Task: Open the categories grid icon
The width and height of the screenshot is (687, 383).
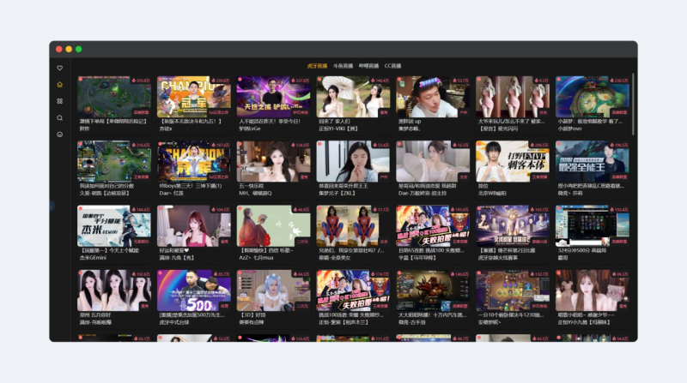Action: tap(59, 101)
